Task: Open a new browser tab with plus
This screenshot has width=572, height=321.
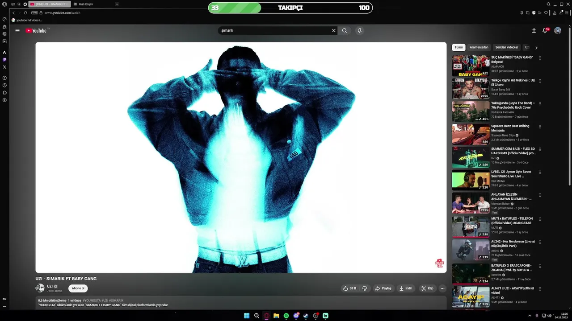Action: coord(117,4)
